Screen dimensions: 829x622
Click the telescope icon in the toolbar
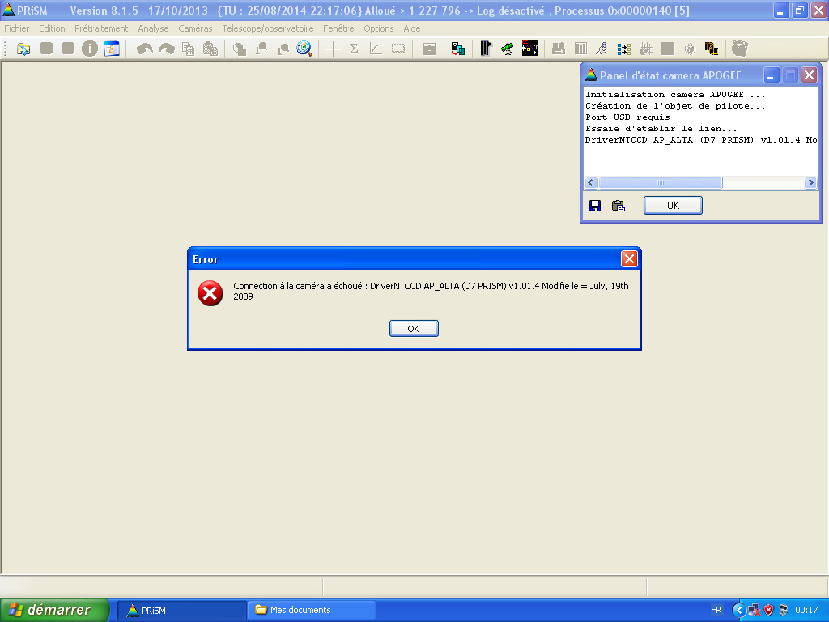pyautogui.click(x=507, y=49)
